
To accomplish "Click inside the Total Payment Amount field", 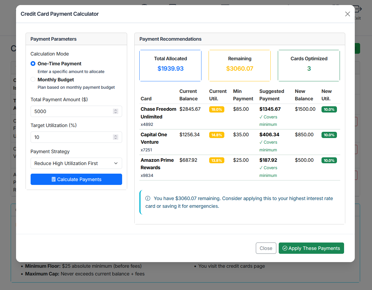I will (x=71, y=111).
